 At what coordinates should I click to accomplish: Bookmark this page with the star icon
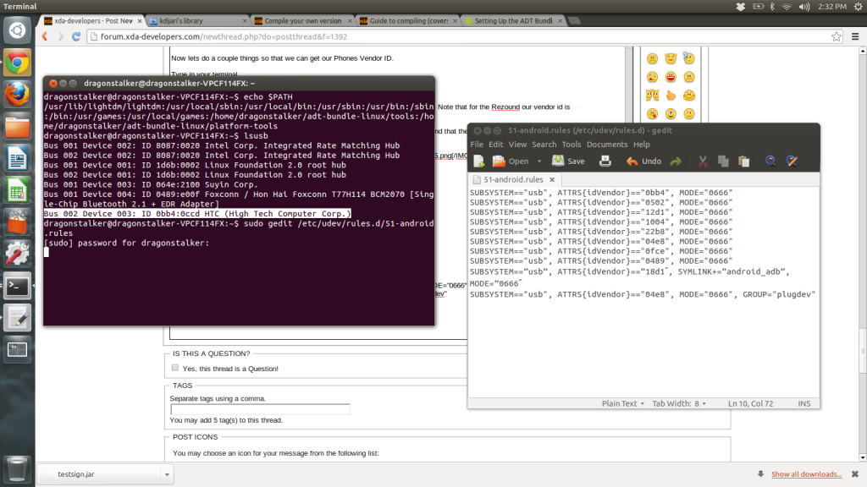tap(836, 36)
